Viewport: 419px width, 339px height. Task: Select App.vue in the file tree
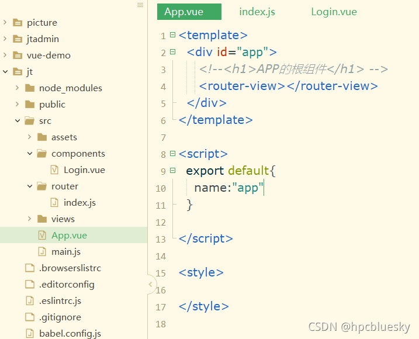(69, 236)
